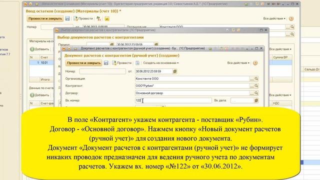Click select button of Организация Константа ООО field

tap(252, 78)
